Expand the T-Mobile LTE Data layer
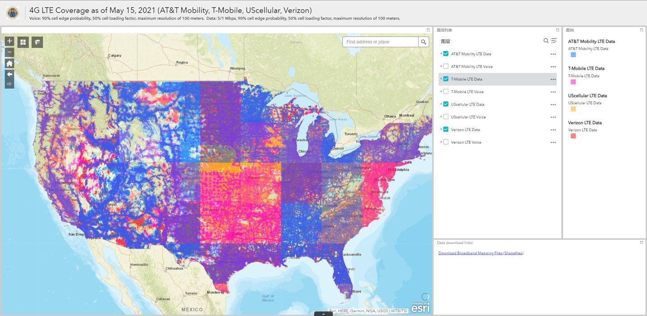 click(441, 79)
